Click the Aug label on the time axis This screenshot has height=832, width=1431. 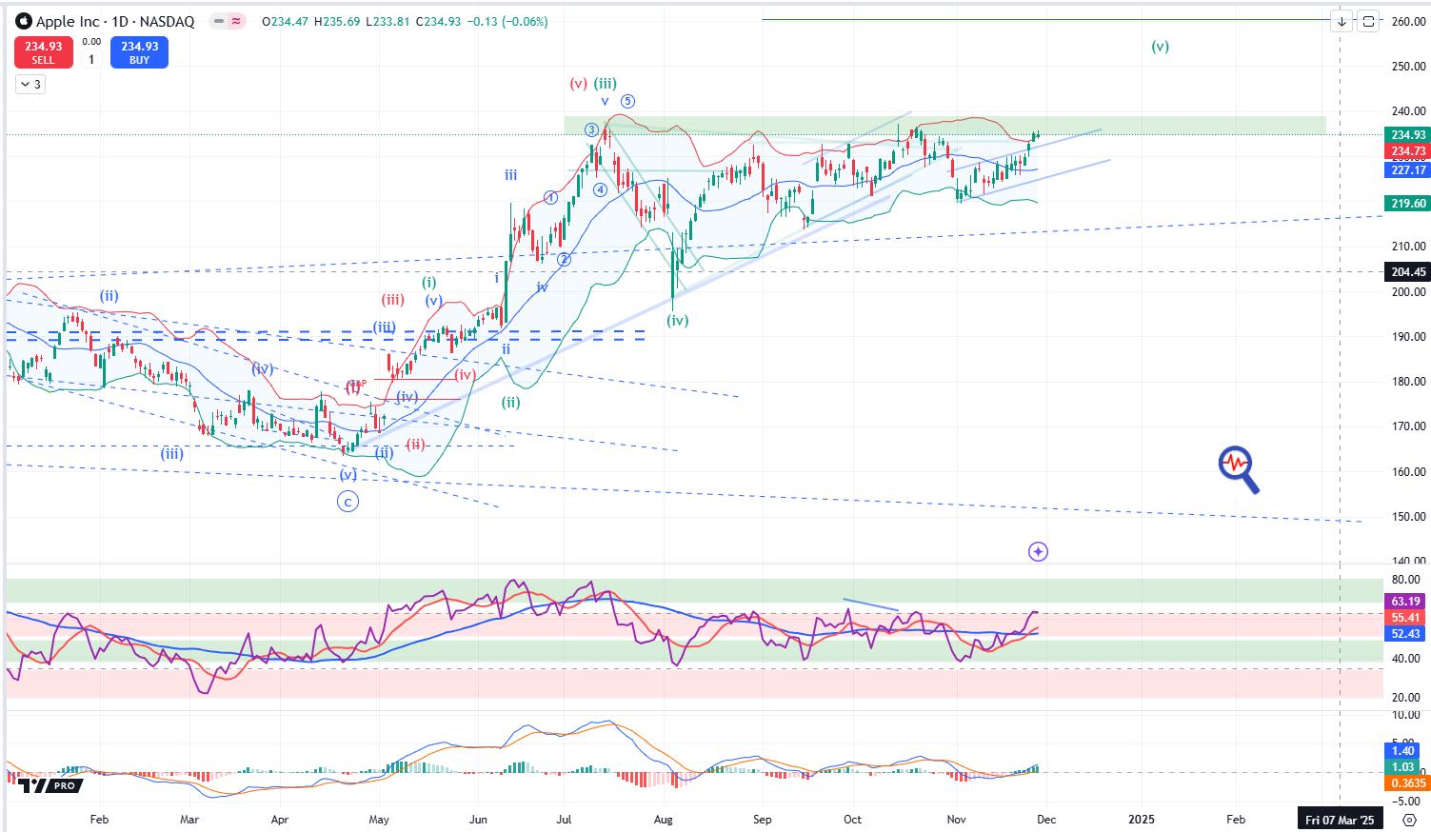664,820
